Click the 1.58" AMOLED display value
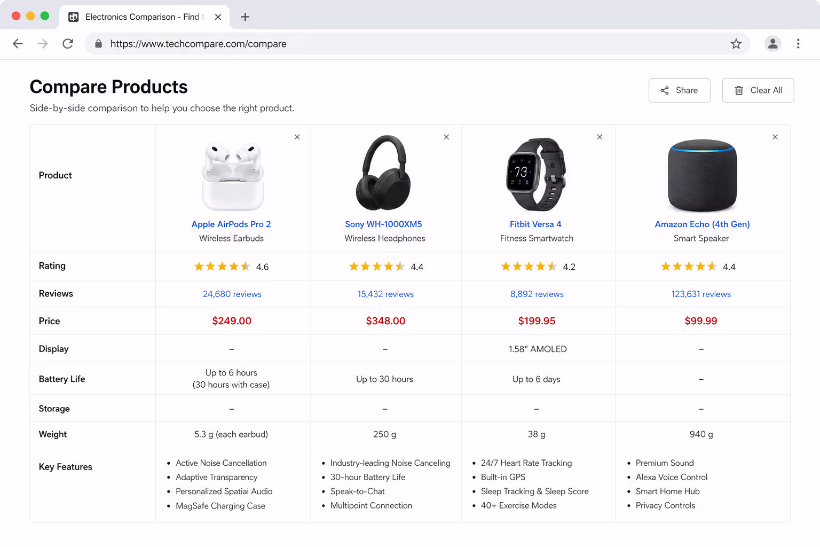Screen dimensions: 820x547 538,349
